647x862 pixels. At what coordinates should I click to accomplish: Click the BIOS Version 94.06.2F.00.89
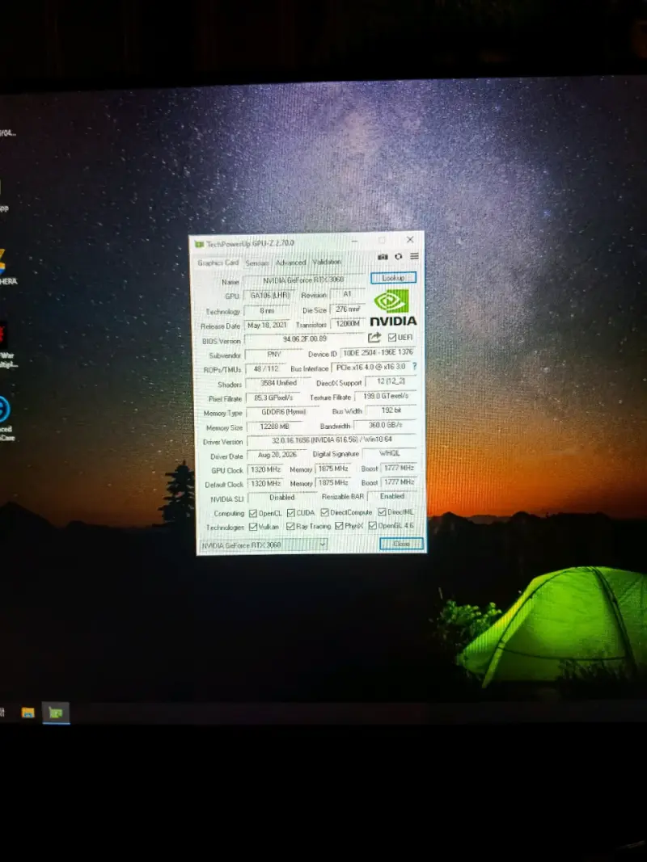(304, 339)
